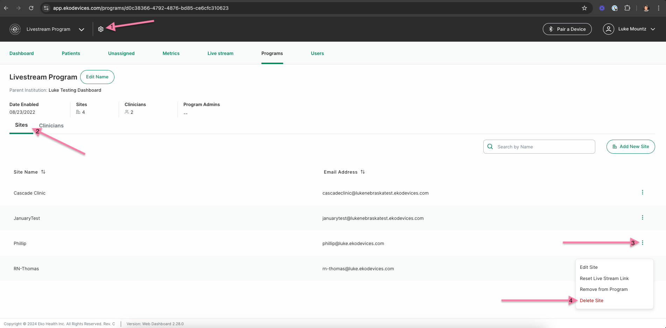
Task: Click Pair a Device button
Action: pos(567,29)
